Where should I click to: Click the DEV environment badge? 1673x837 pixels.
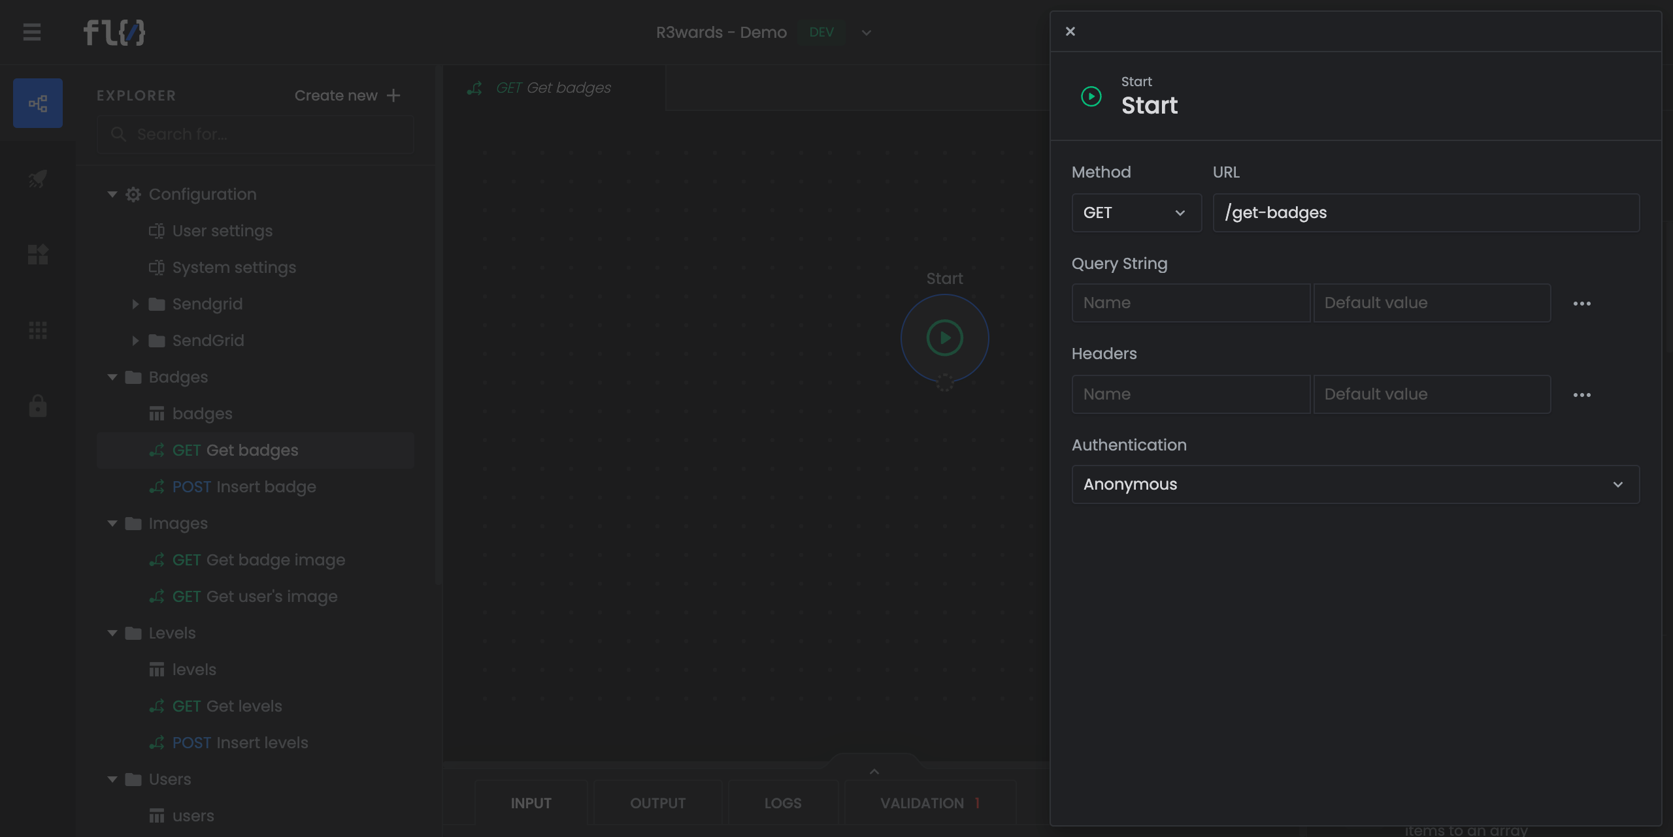click(821, 33)
